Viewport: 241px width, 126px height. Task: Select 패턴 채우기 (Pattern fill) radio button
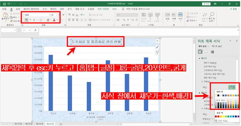tap(202, 78)
